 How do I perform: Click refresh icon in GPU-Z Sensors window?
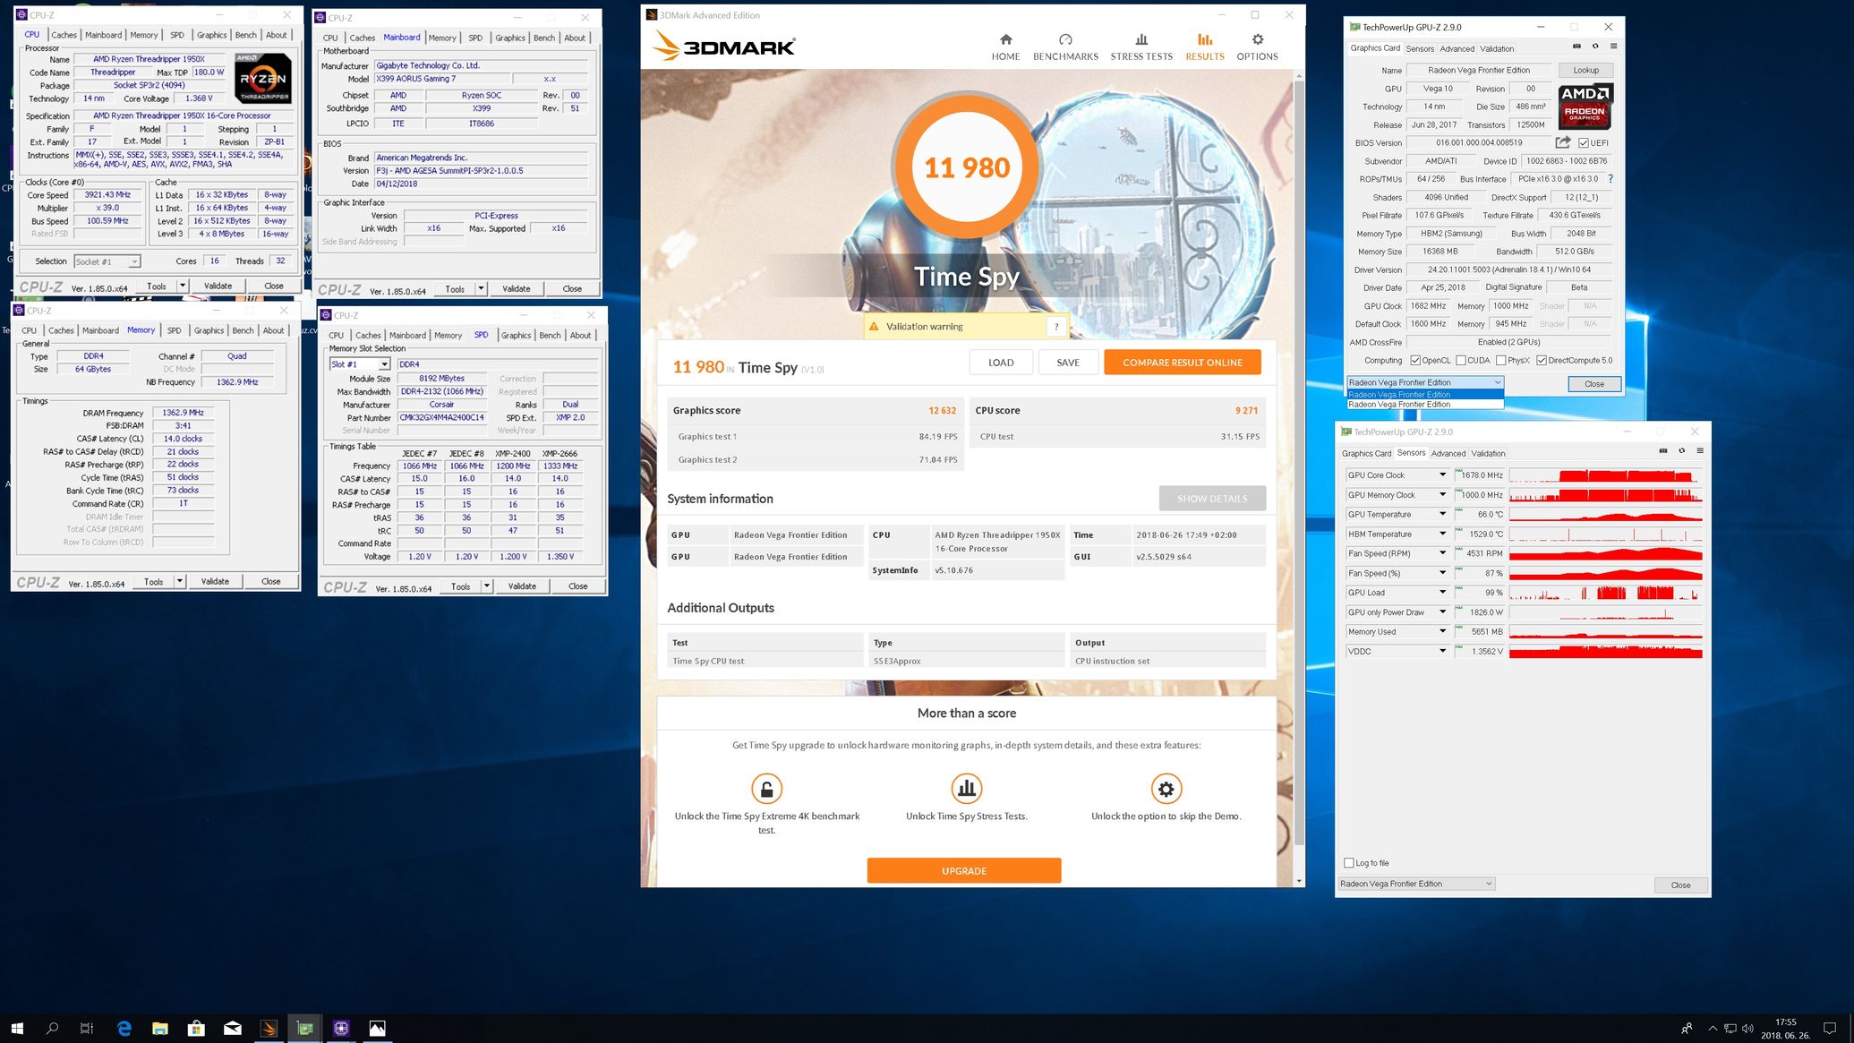click(1681, 451)
